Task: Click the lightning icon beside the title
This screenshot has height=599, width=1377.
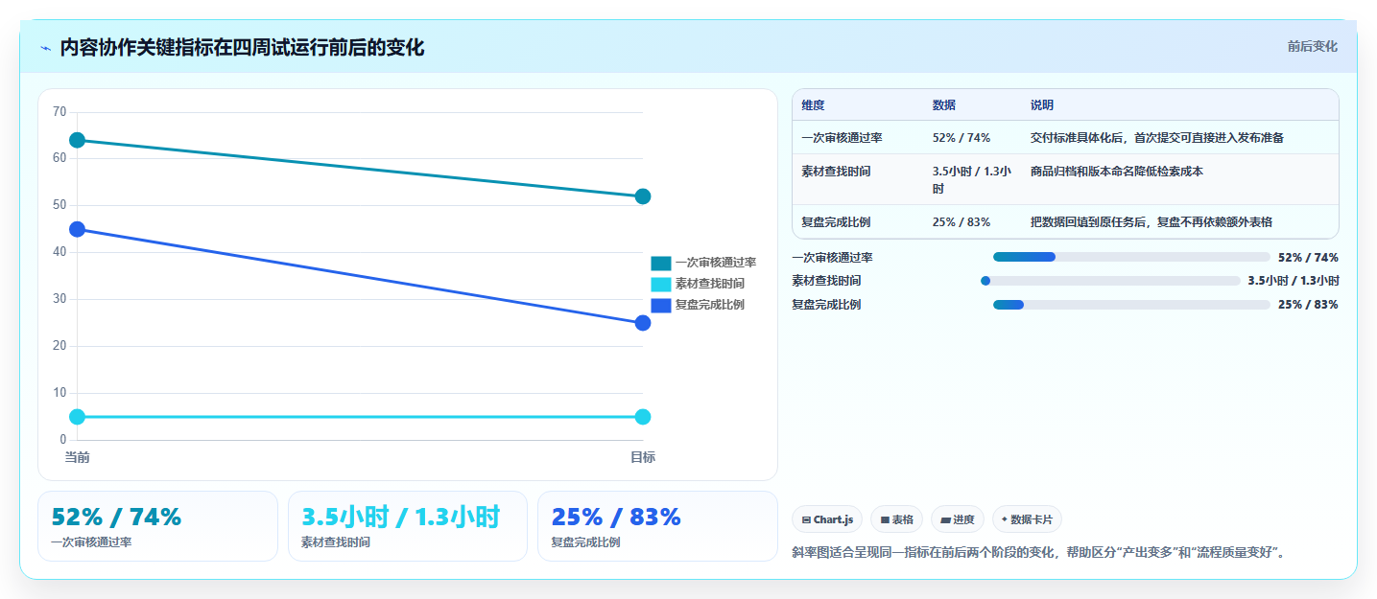Action: pos(46,48)
